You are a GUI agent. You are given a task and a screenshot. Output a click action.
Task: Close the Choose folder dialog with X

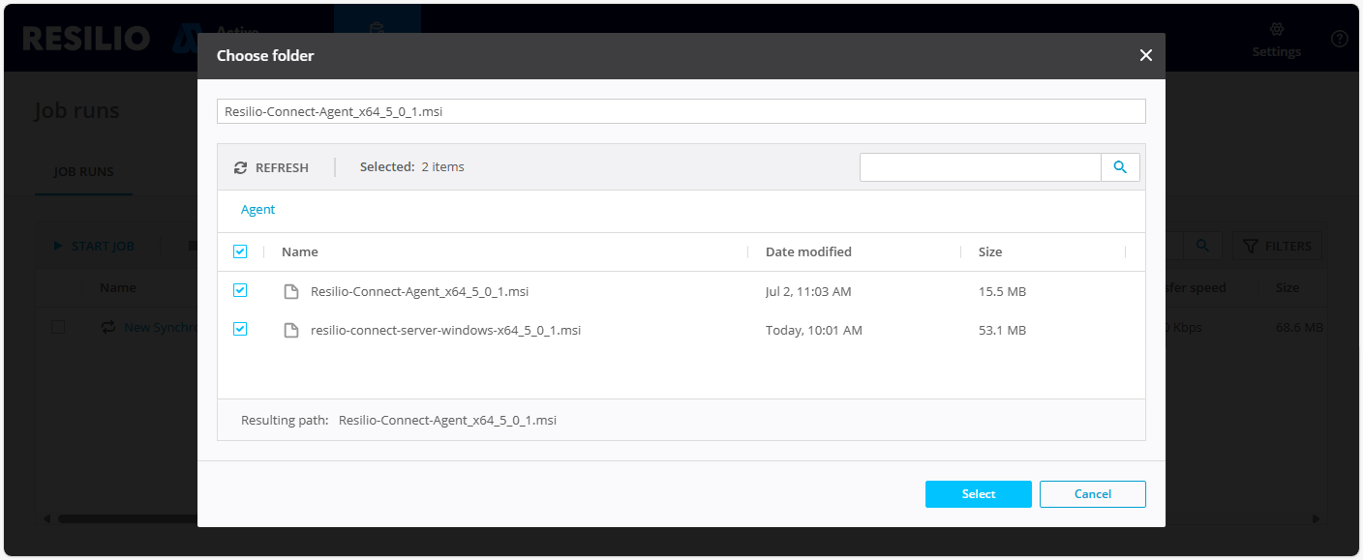click(x=1145, y=55)
